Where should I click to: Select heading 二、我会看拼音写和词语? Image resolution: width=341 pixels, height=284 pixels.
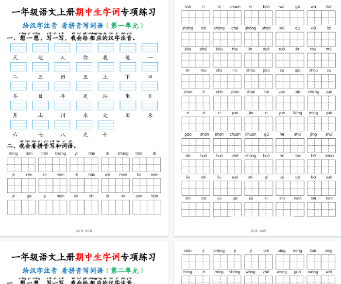pos(42,145)
